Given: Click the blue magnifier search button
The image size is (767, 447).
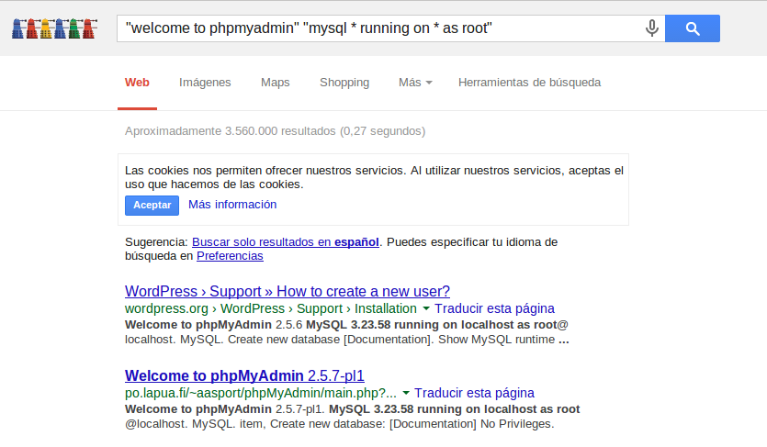Looking at the screenshot, I should click(x=693, y=28).
